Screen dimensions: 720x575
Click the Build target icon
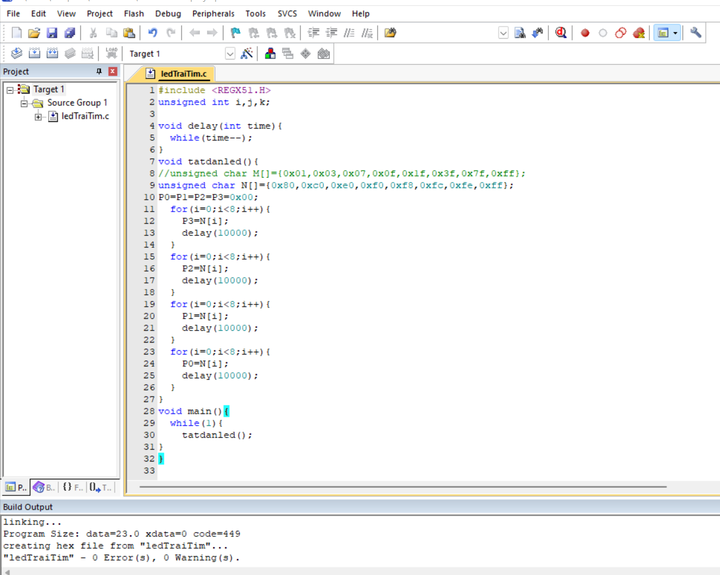34,54
